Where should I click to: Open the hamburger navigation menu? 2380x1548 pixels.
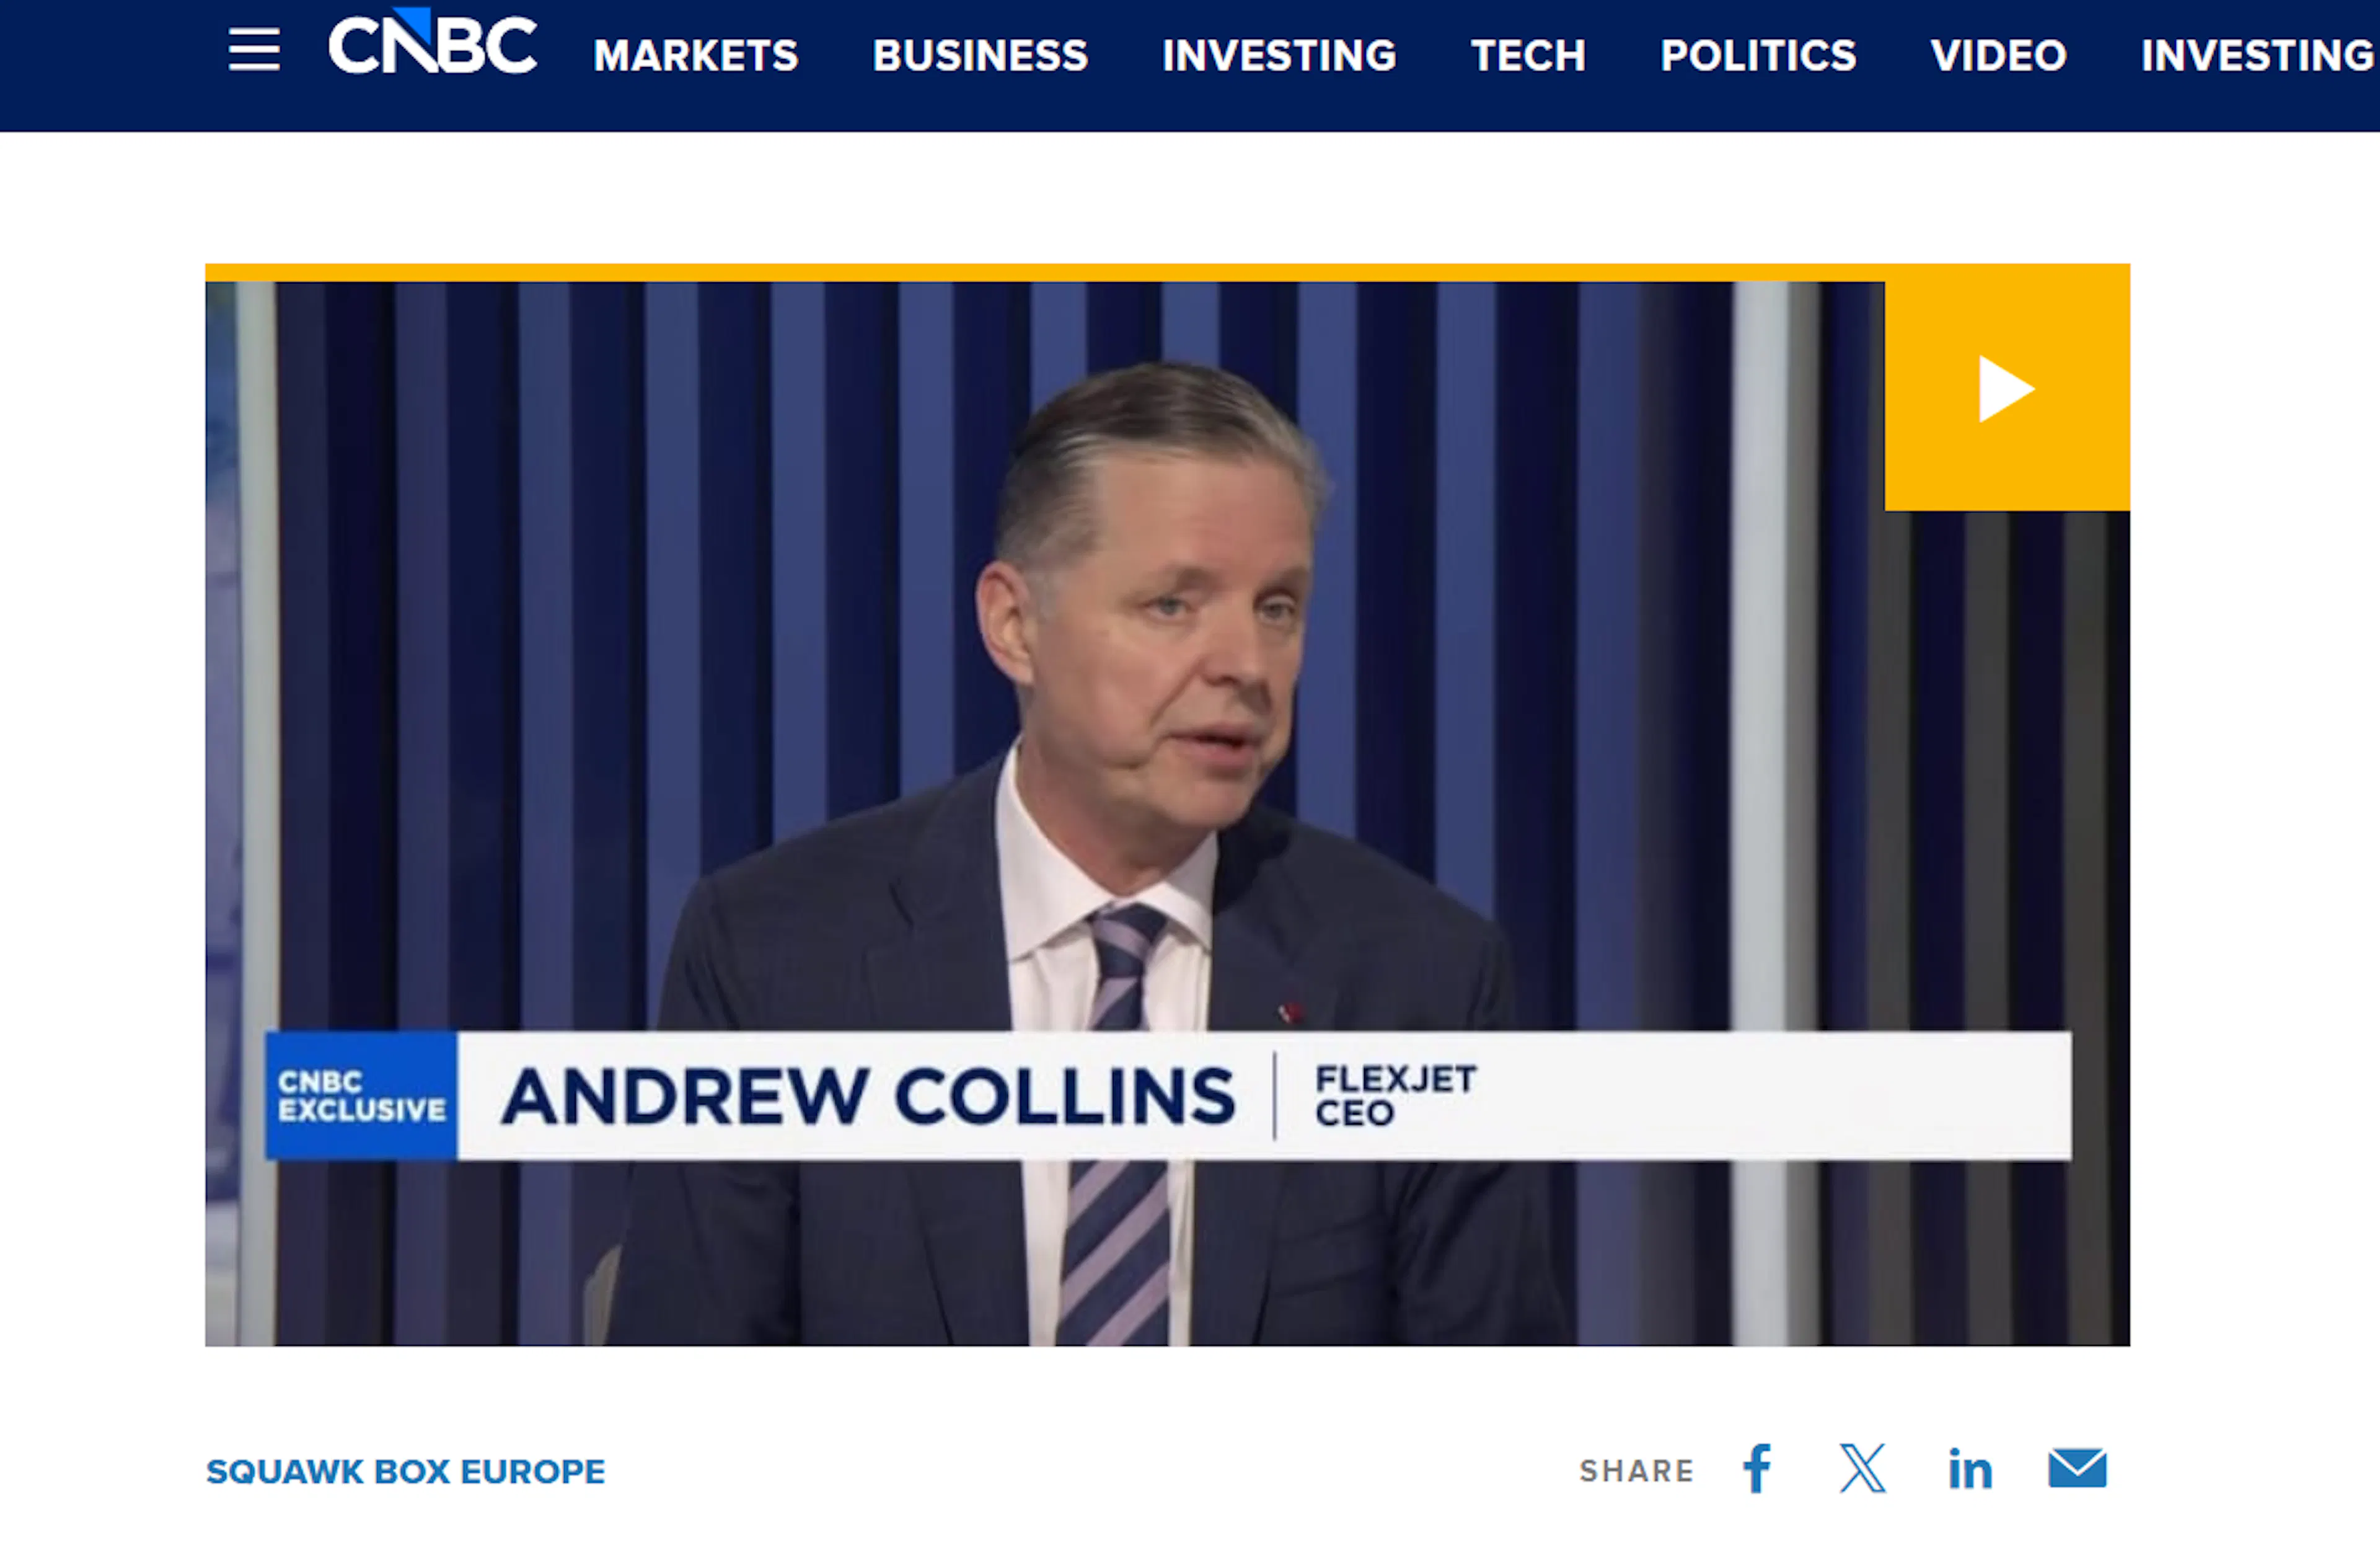(254, 49)
